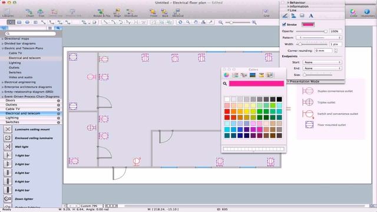Bring selection to Front
This screenshot has width=377, height=212.
[x=153, y=12]
